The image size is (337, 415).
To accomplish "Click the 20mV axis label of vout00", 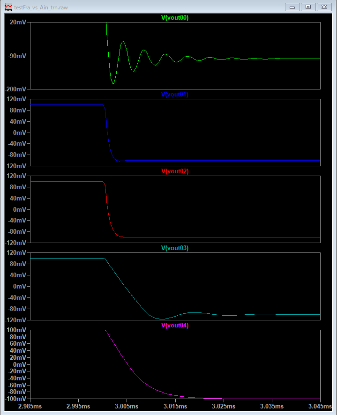I will (18, 22).
